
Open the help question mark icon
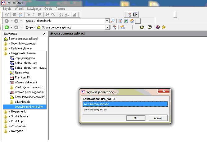point(150,27)
